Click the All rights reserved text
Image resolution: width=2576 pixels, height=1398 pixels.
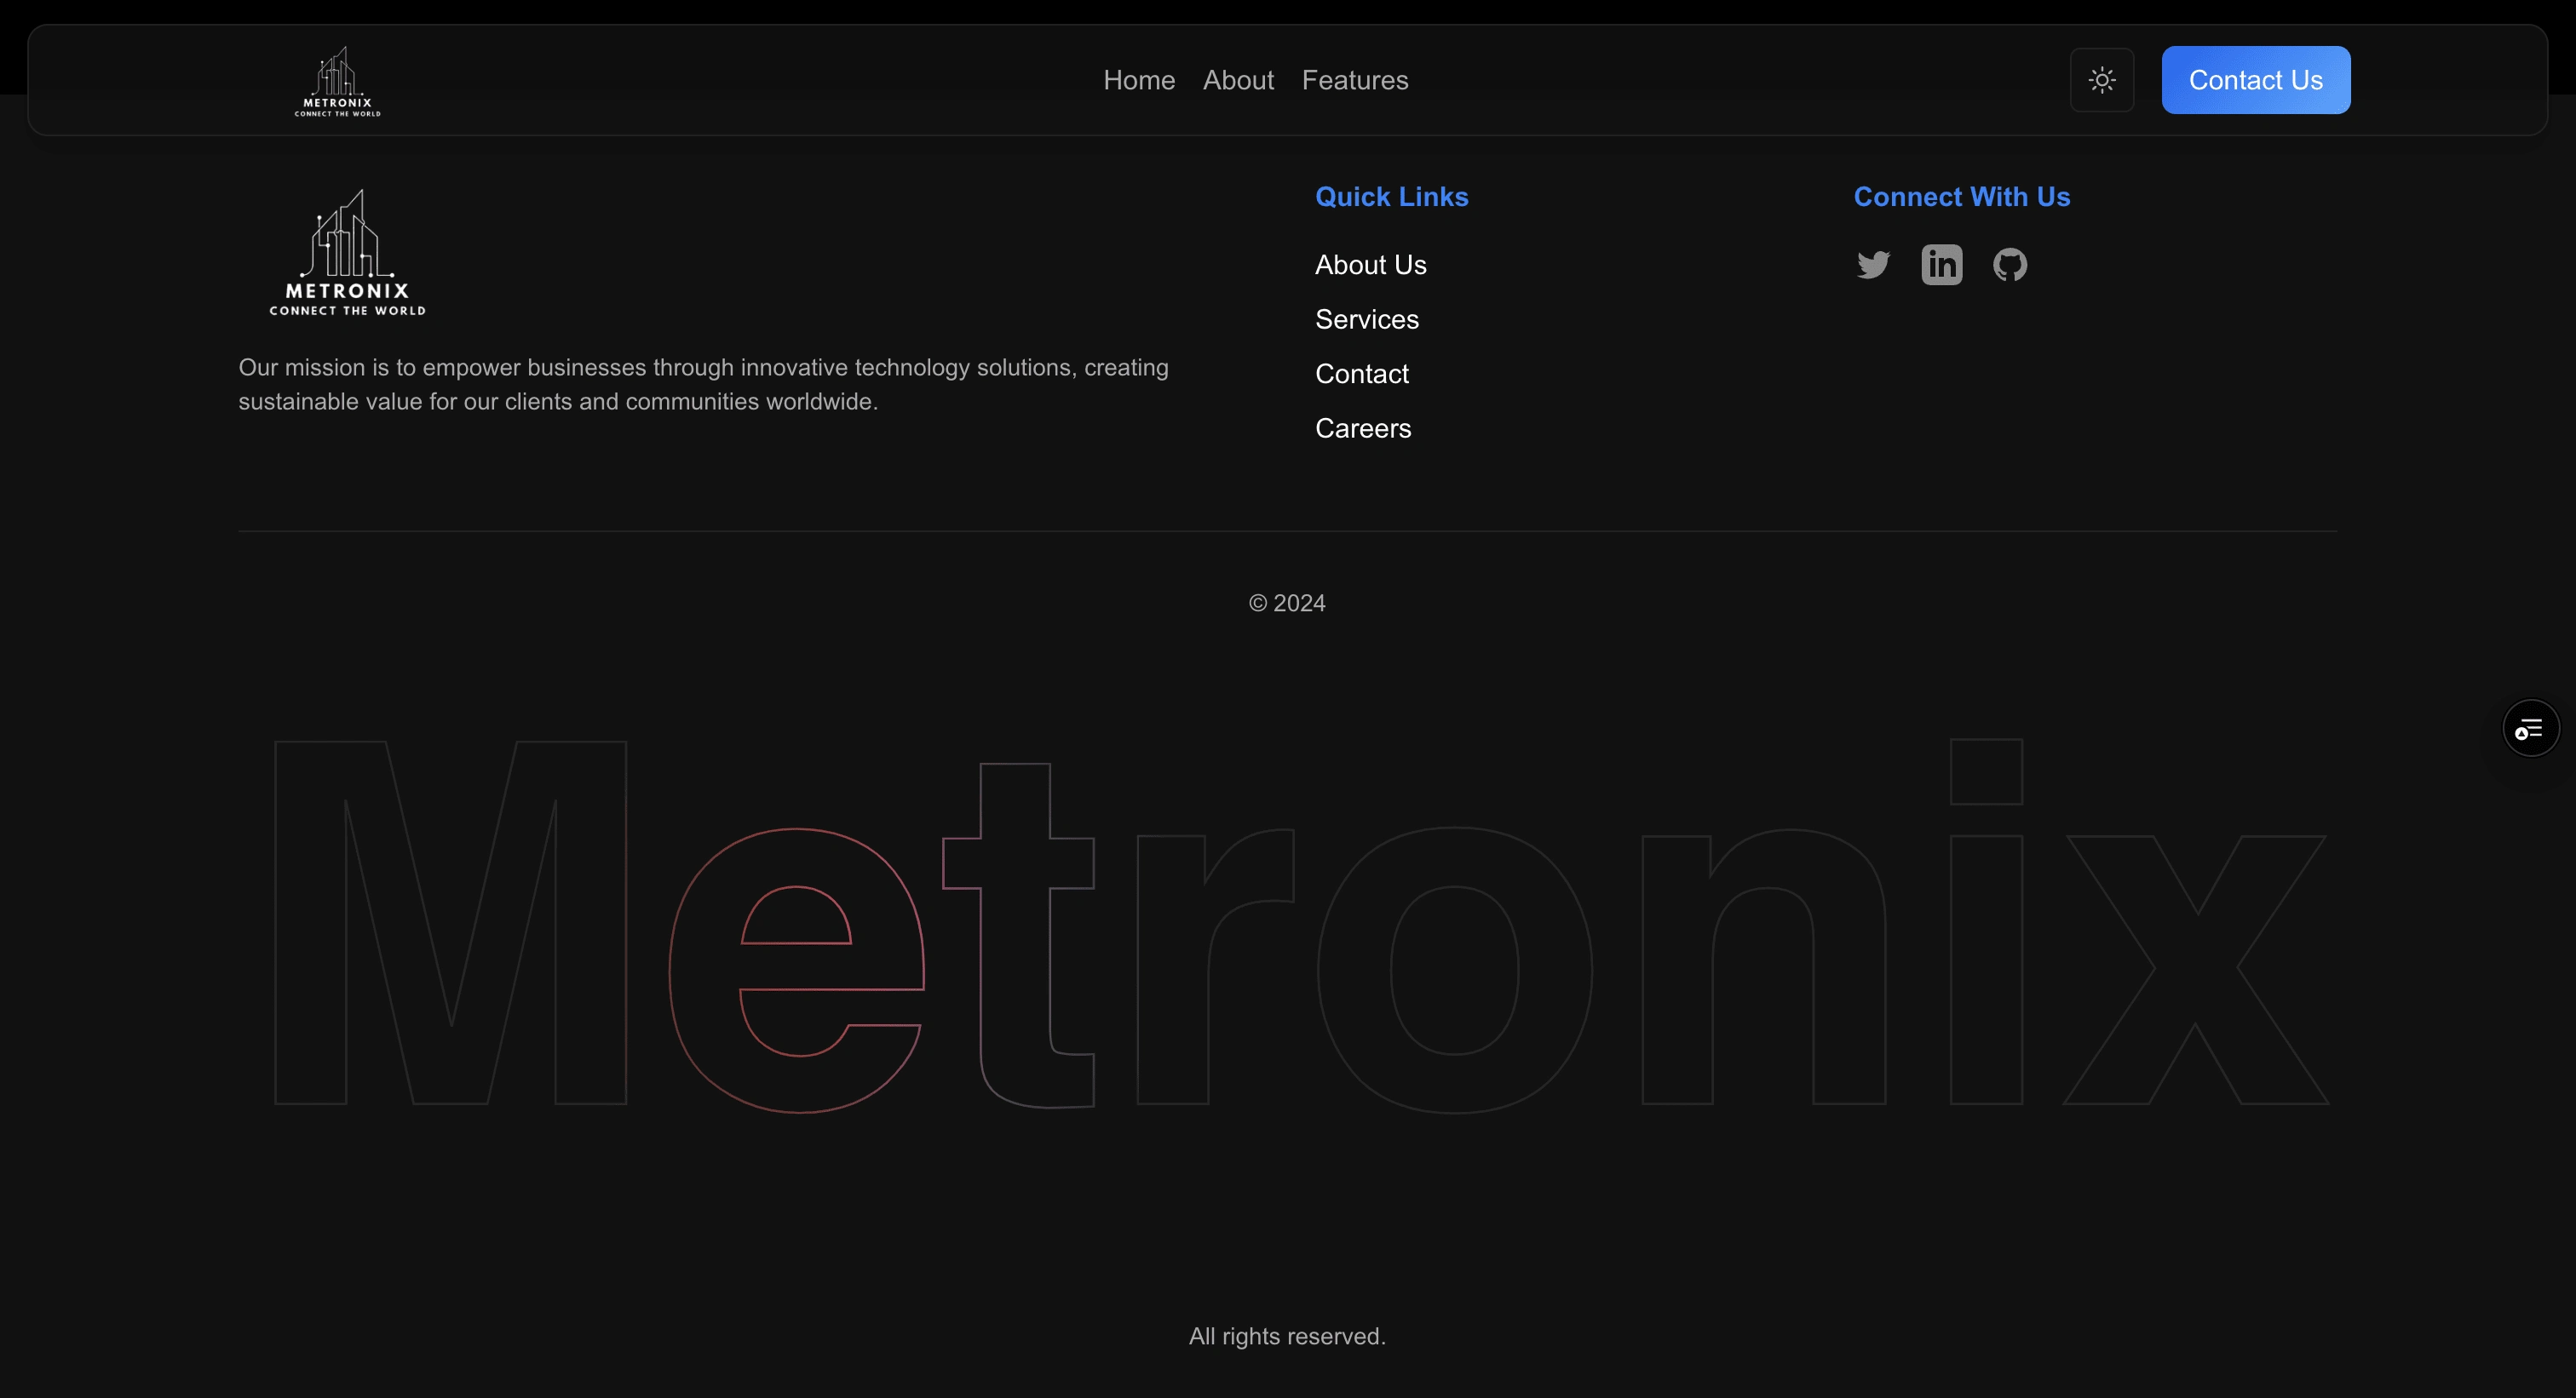click(1287, 1336)
